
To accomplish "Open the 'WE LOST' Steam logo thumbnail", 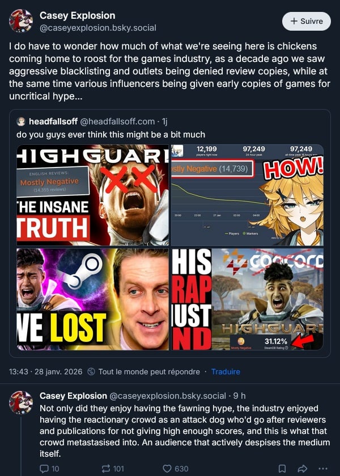I will click(x=92, y=299).
